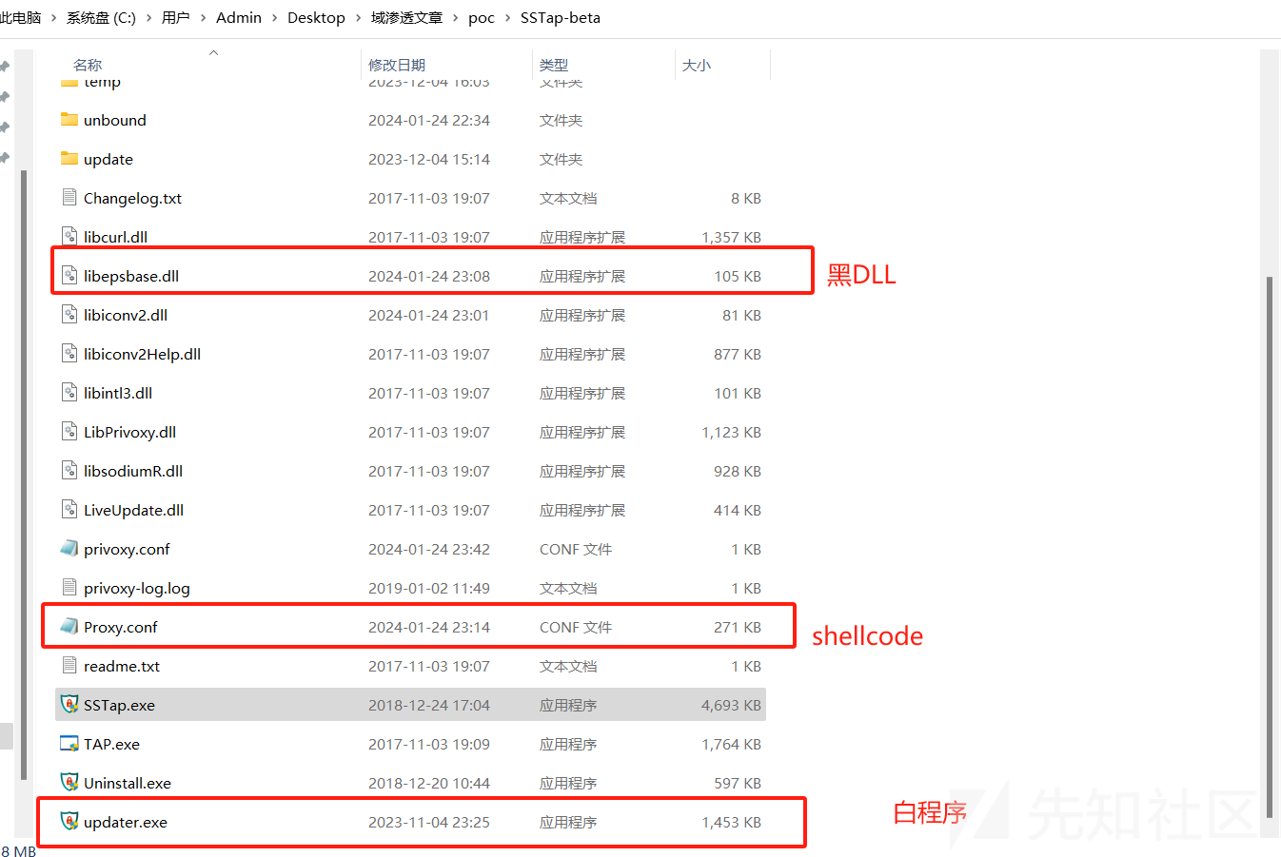Image resolution: width=1281 pixels, height=857 pixels.
Task: Navigate to Admin in breadcrumb
Action: tap(239, 18)
